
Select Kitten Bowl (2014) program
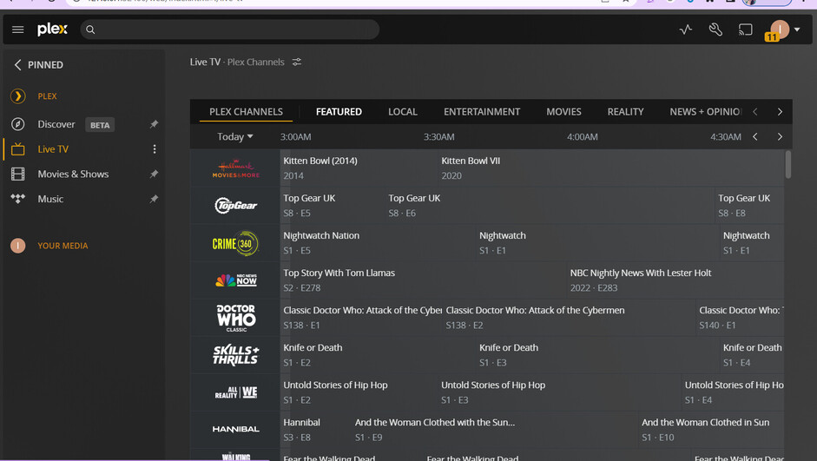pyautogui.click(x=359, y=168)
